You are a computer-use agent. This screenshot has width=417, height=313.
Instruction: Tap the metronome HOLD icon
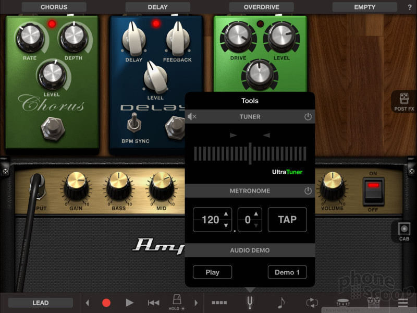click(x=177, y=303)
